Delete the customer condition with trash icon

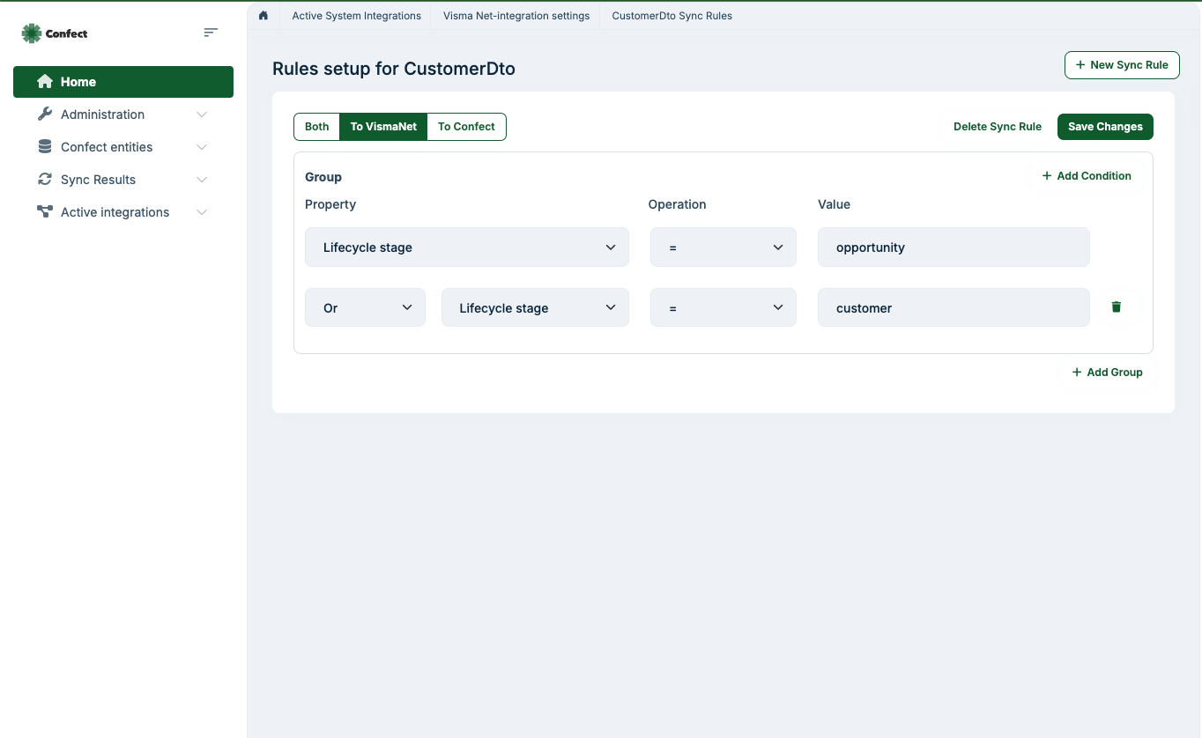1117,307
